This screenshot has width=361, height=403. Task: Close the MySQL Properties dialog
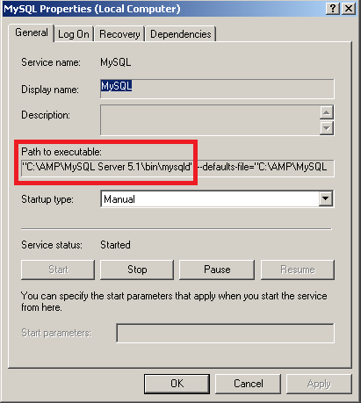point(349,9)
